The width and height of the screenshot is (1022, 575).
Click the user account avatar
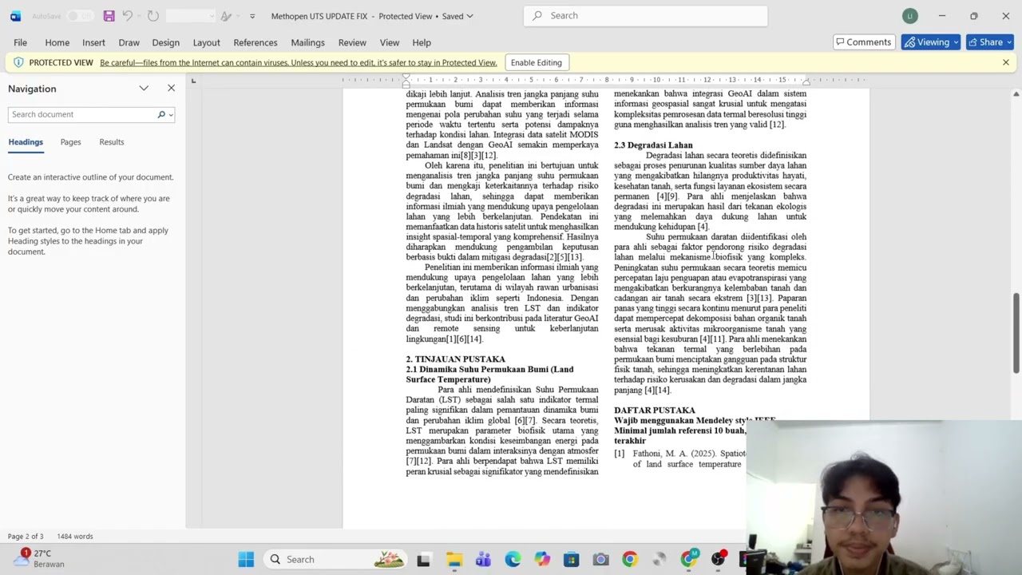pyautogui.click(x=909, y=16)
